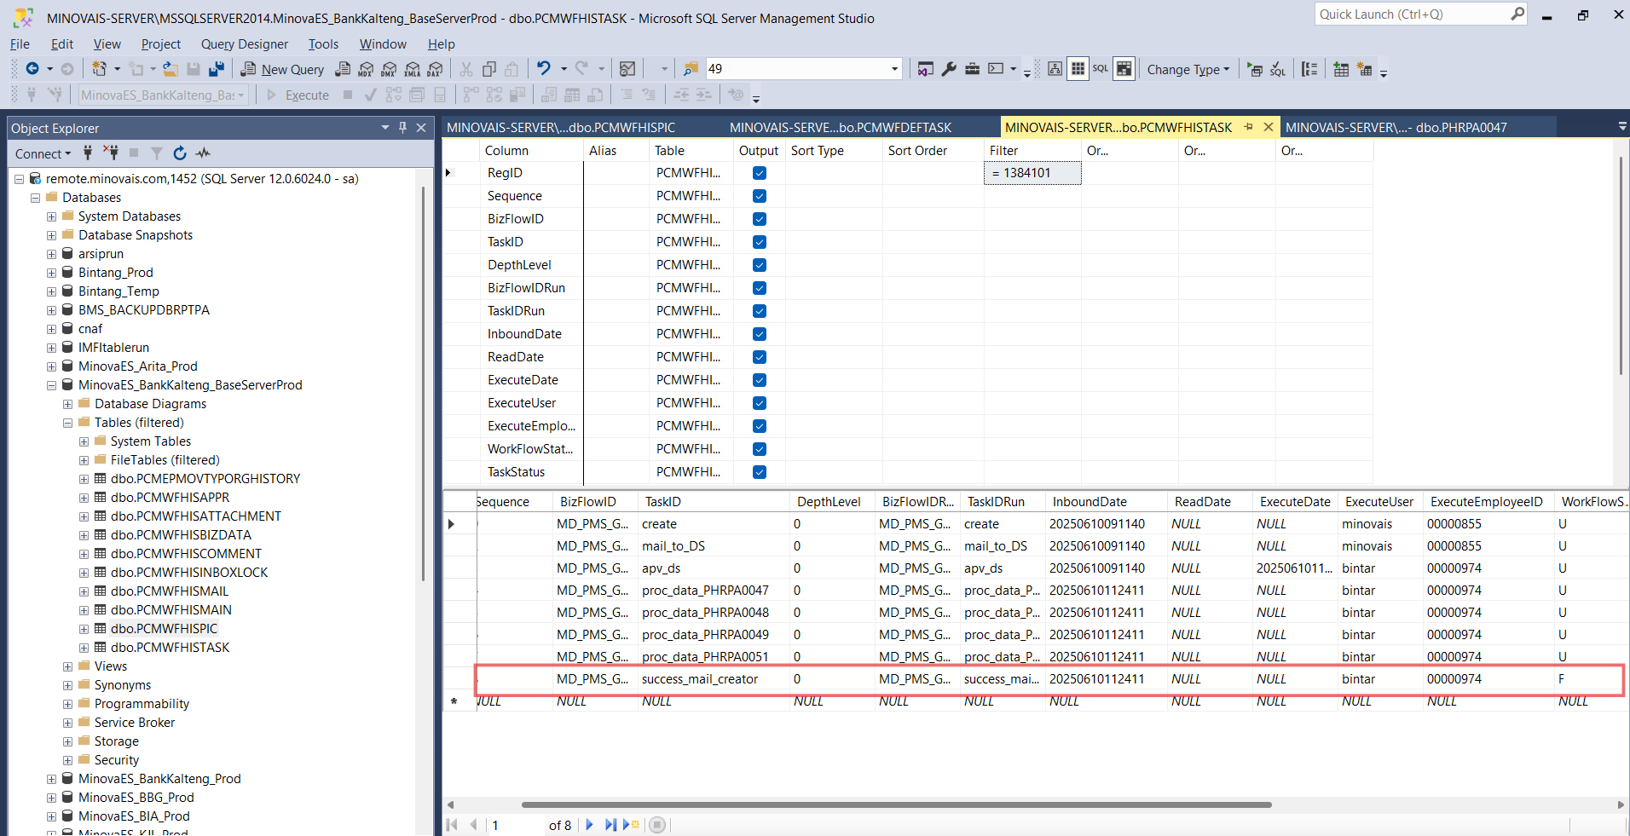The image size is (1630, 836).
Task: Click the Verify SQL Syntax icon
Action: pyautogui.click(x=1278, y=69)
